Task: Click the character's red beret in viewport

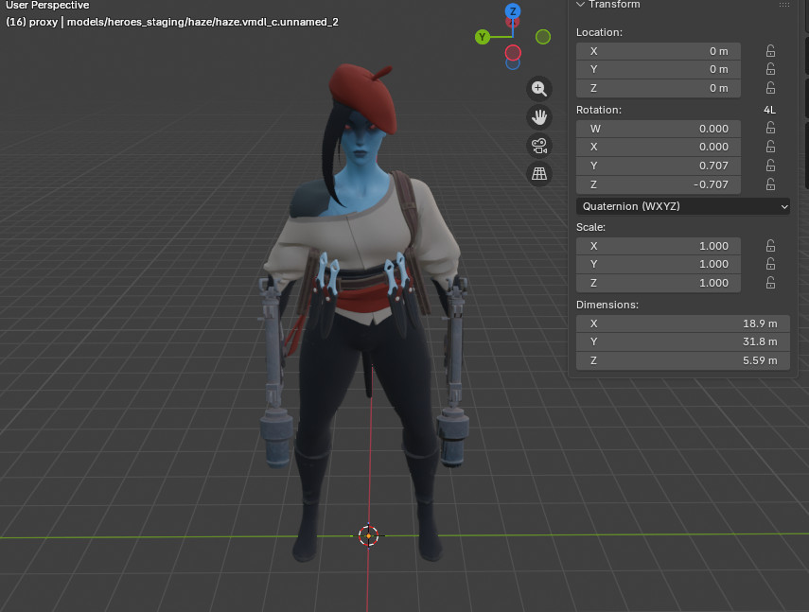Action: (x=360, y=88)
